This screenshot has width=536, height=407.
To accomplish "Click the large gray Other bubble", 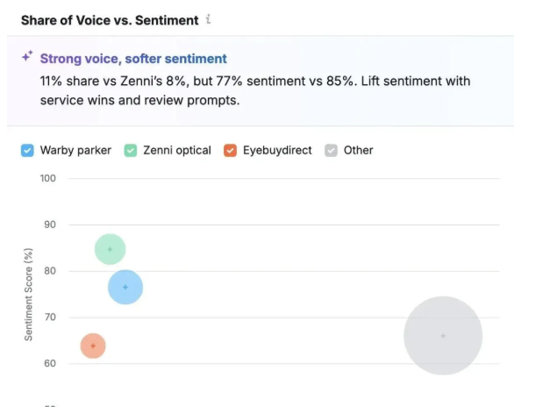I will [x=443, y=335].
